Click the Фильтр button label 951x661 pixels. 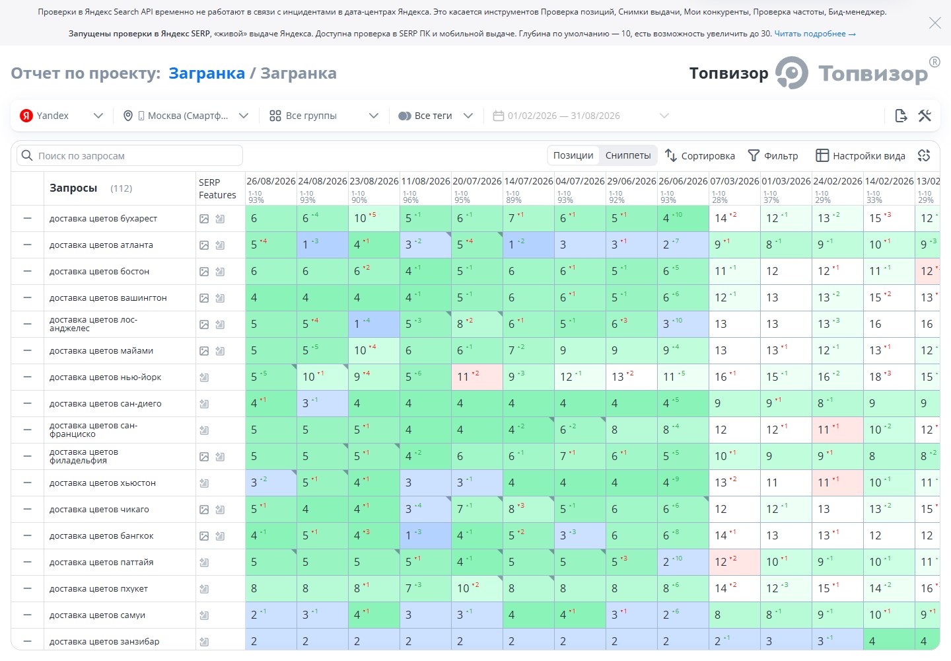tap(781, 155)
